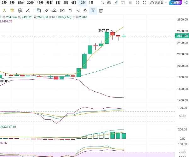Screen dimensions: 189x157
Task: Enter fullscreen chart mode
Action: [145, 3]
